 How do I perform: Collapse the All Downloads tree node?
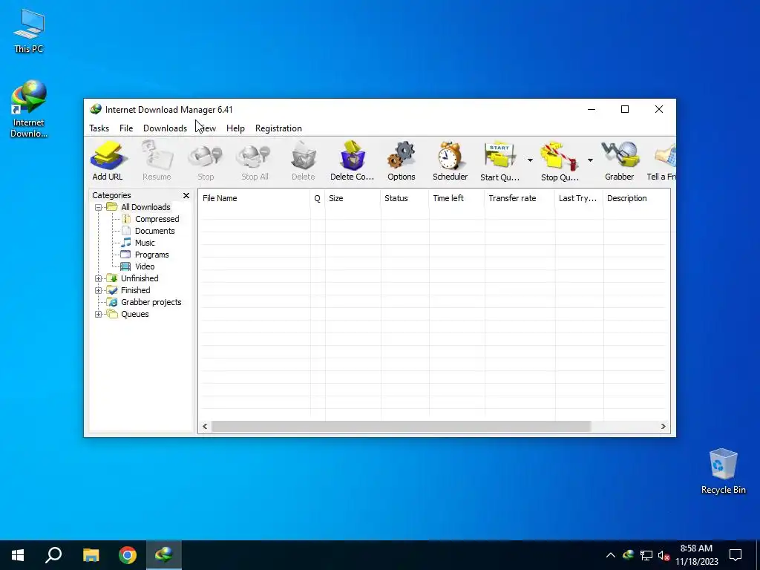pyautogui.click(x=98, y=207)
